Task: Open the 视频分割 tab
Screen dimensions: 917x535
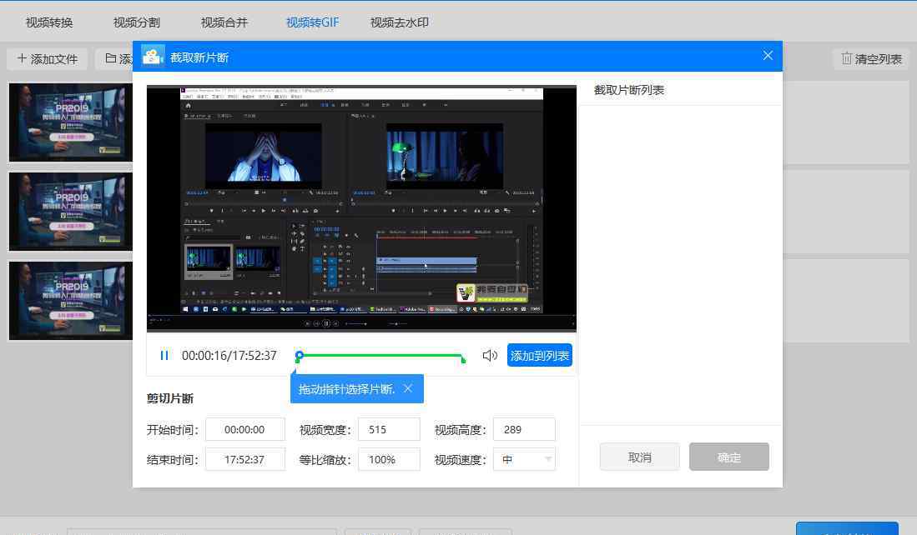Action: pos(137,22)
